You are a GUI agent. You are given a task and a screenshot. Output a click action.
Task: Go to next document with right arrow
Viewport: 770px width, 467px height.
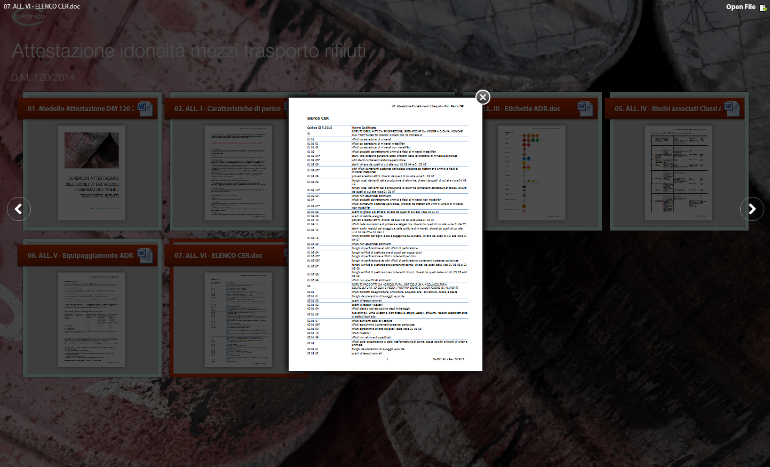[752, 209]
